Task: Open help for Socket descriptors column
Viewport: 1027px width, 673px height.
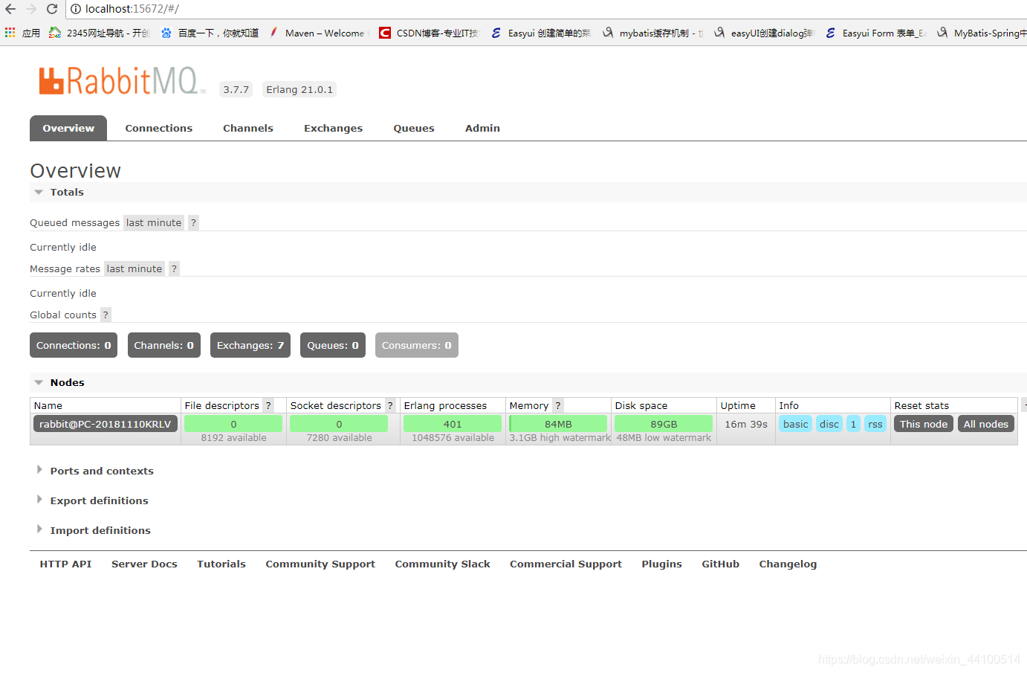Action: click(x=390, y=405)
